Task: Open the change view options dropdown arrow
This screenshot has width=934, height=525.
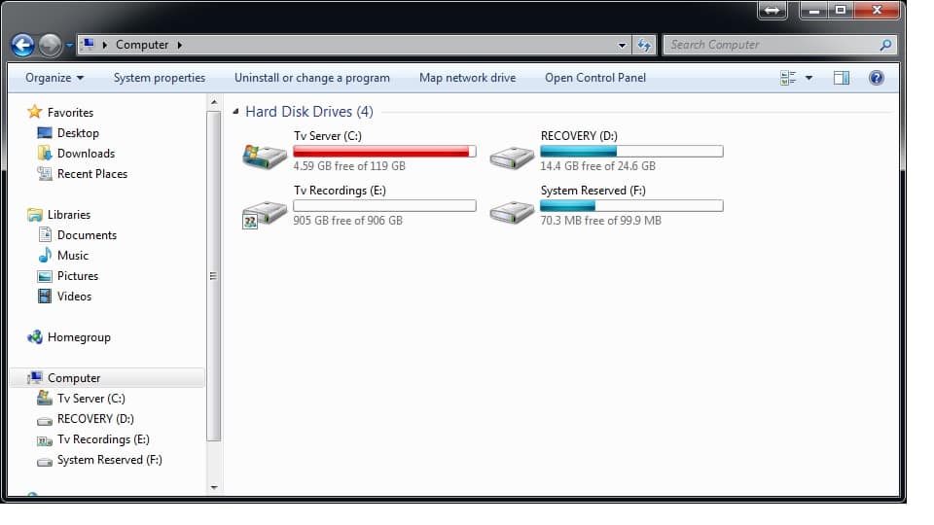Action: click(x=808, y=78)
